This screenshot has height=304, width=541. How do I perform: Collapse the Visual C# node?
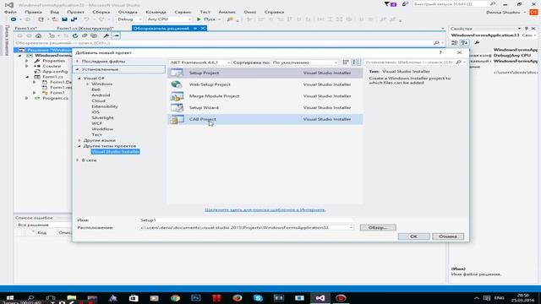click(x=79, y=79)
